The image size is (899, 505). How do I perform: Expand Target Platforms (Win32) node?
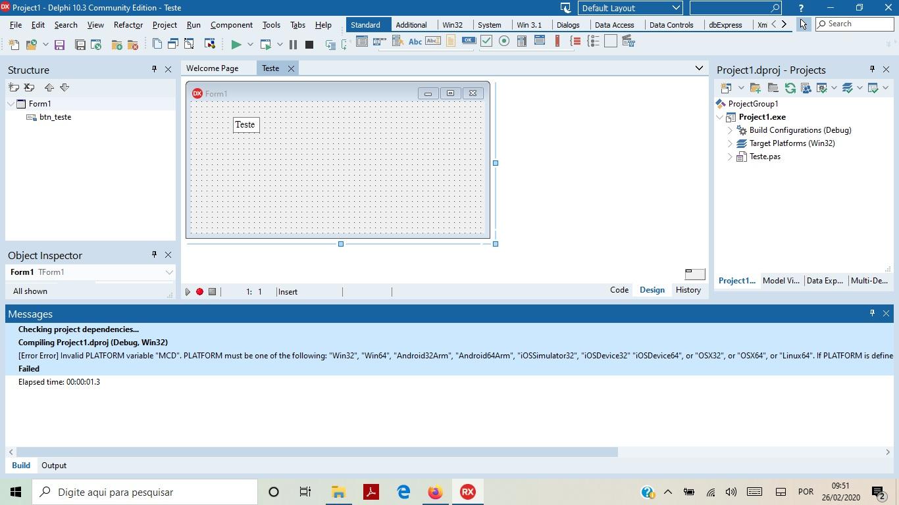[730, 143]
